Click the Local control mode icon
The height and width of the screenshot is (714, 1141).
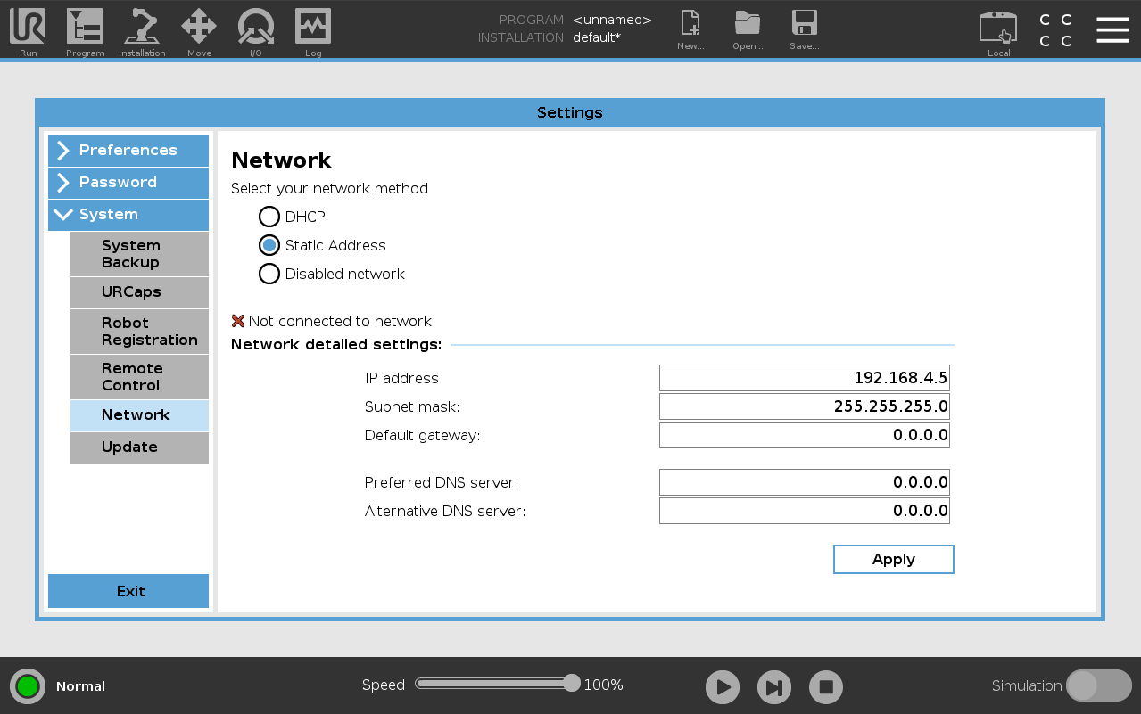pyautogui.click(x=997, y=31)
